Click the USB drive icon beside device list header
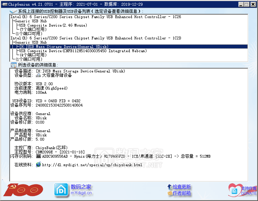Viewport: 258px width, 201px height. 14,11
